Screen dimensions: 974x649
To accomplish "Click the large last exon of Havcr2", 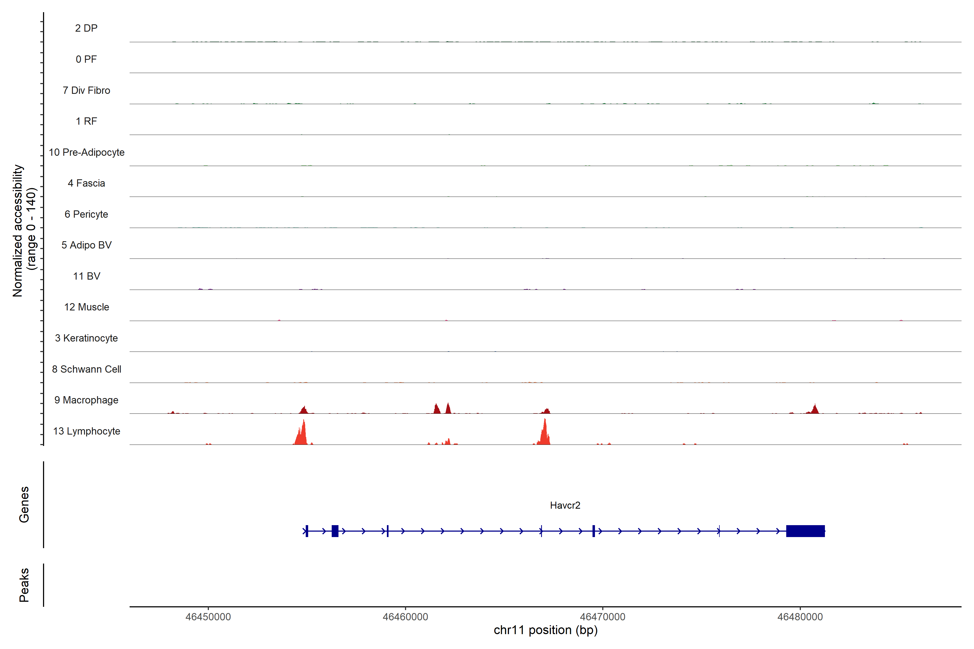I will click(805, 531).
